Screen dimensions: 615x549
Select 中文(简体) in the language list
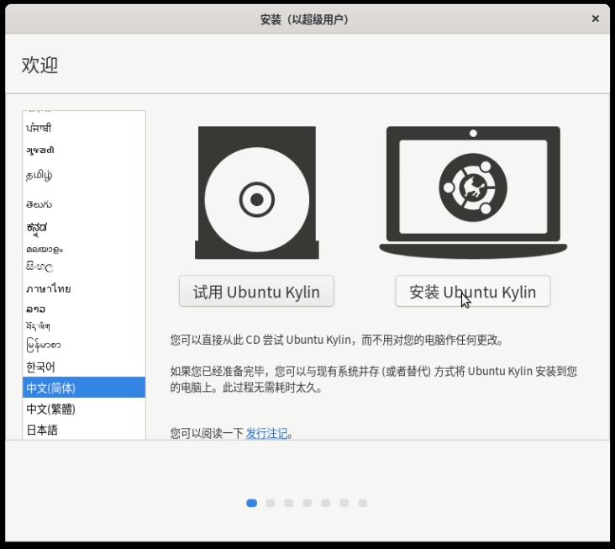pyautogui.click(x=84, y=388)
